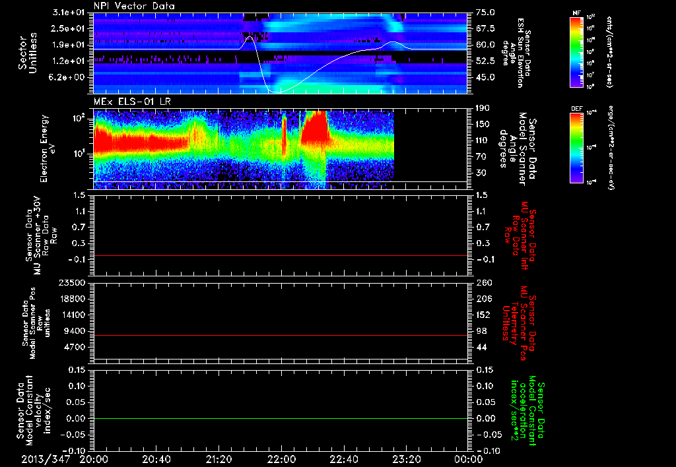Click the 45.0 elevation angle tick label

pos(485,77)
